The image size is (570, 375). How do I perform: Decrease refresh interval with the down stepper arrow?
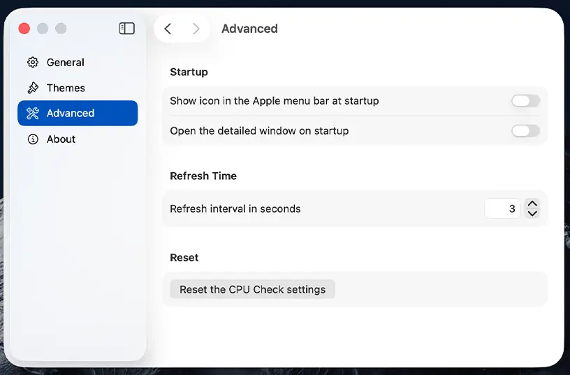click(533, 213)
